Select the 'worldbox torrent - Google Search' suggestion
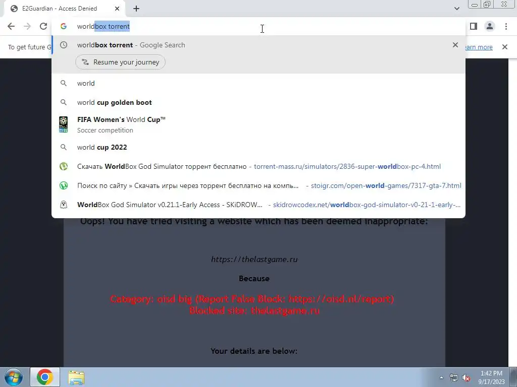 coord(258,45)
